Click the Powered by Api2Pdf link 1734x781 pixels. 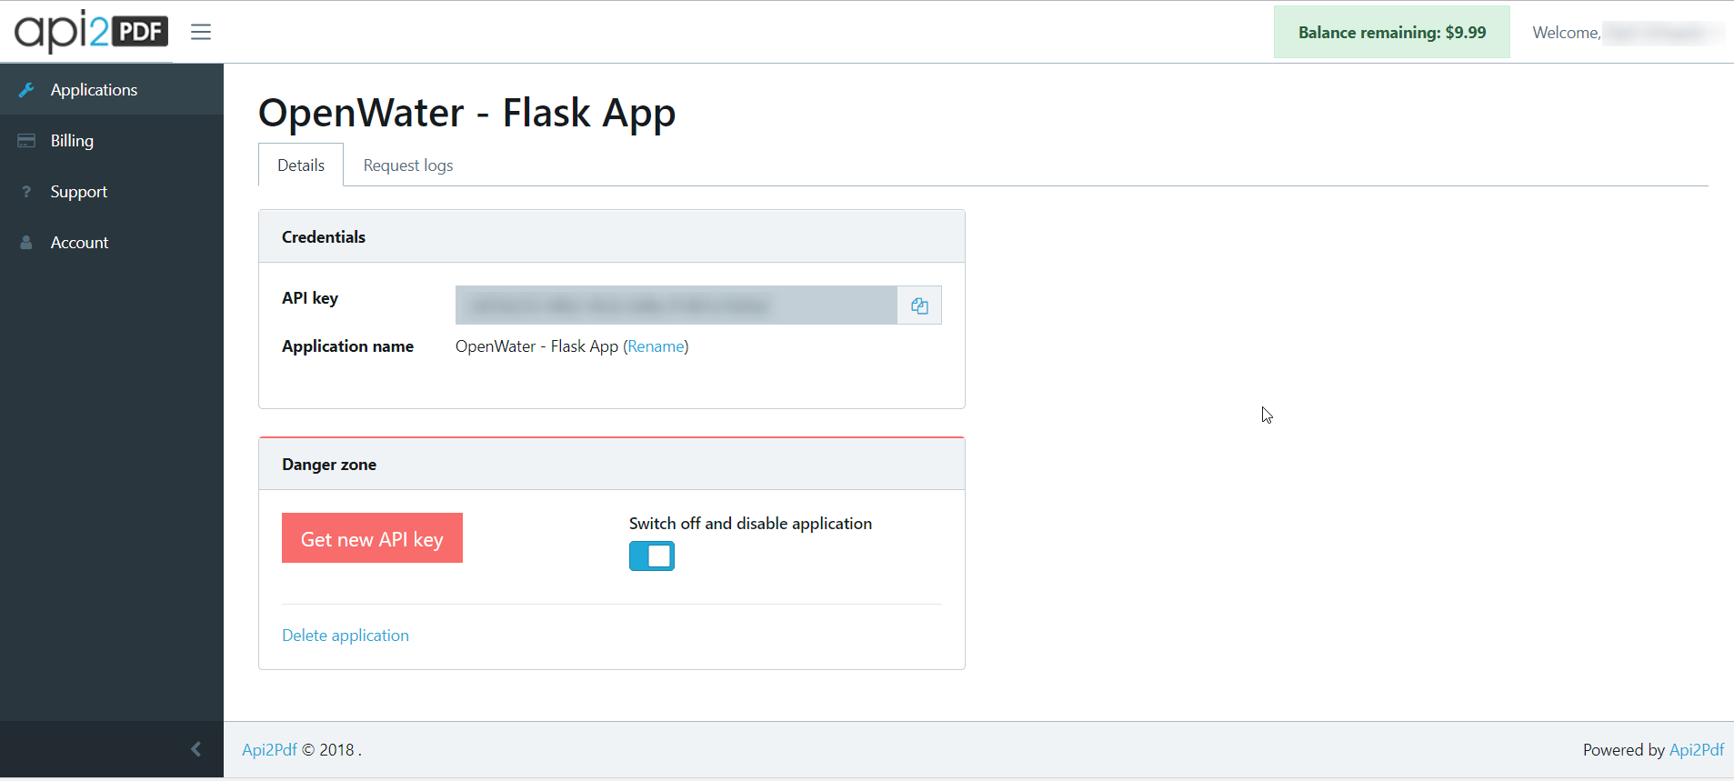point(1697,750)
